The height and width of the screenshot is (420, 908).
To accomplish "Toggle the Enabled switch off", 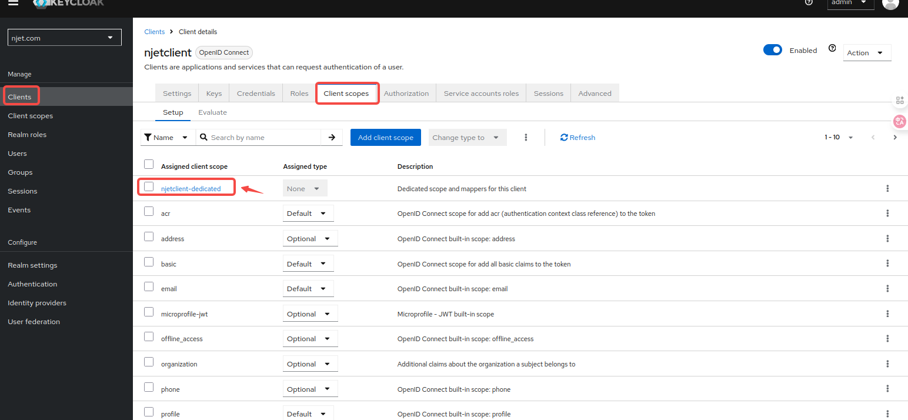I will click(x=772, y=51).
